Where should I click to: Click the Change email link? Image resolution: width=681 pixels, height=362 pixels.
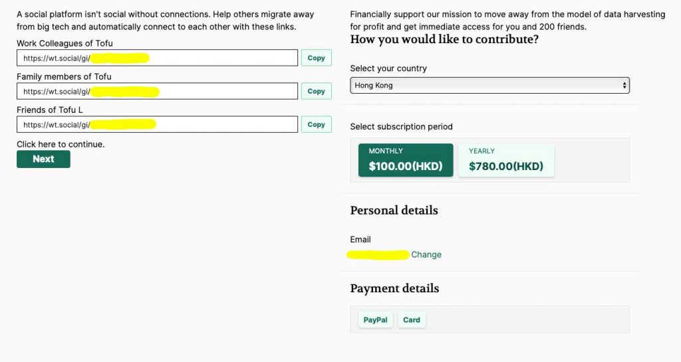(x=426, y=254)
